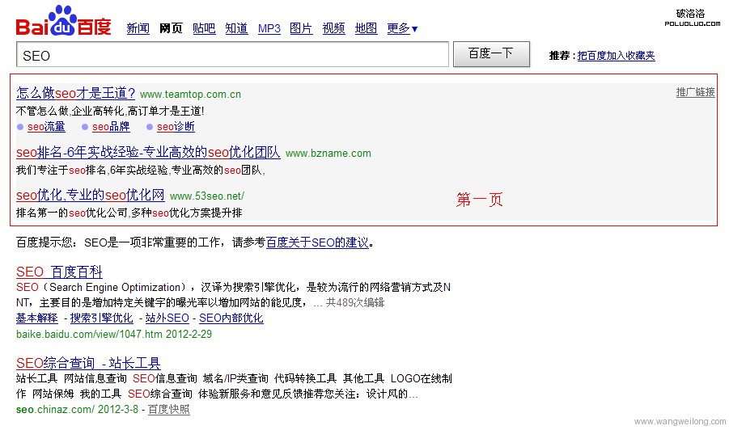
Task: Switch to the 地图 map tab
Action: pos(366,28)
